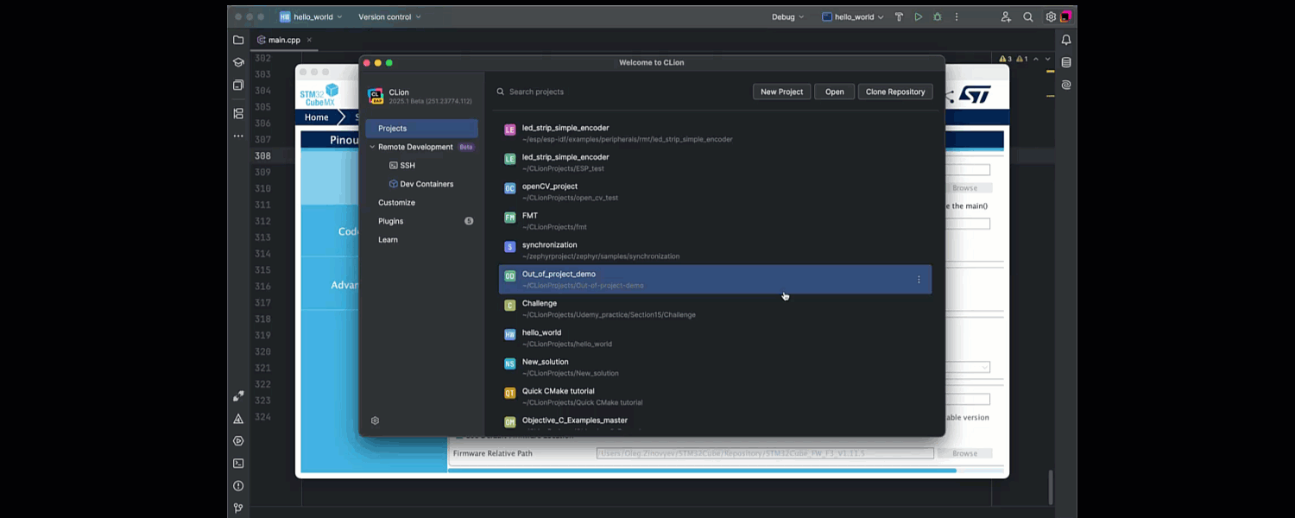Start debugging with the bug icon
Image resolution: width=1295 pixels, height=518 pixels.
937,17
